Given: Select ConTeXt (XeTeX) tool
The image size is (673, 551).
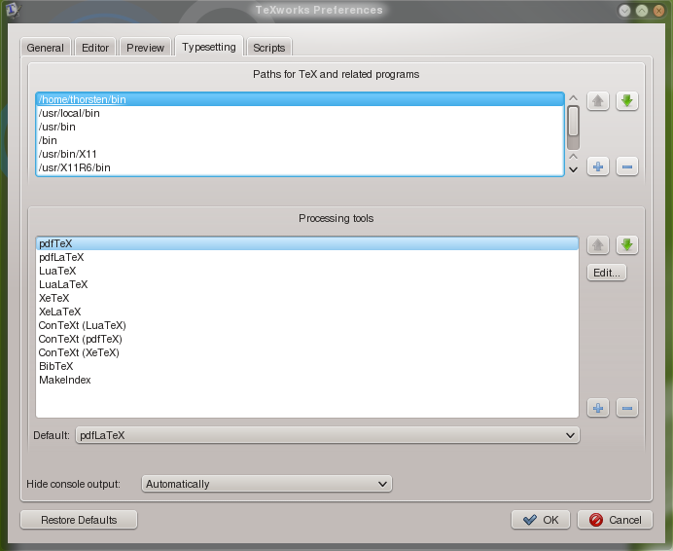Looking at the screenshot, I should (307, 352).
